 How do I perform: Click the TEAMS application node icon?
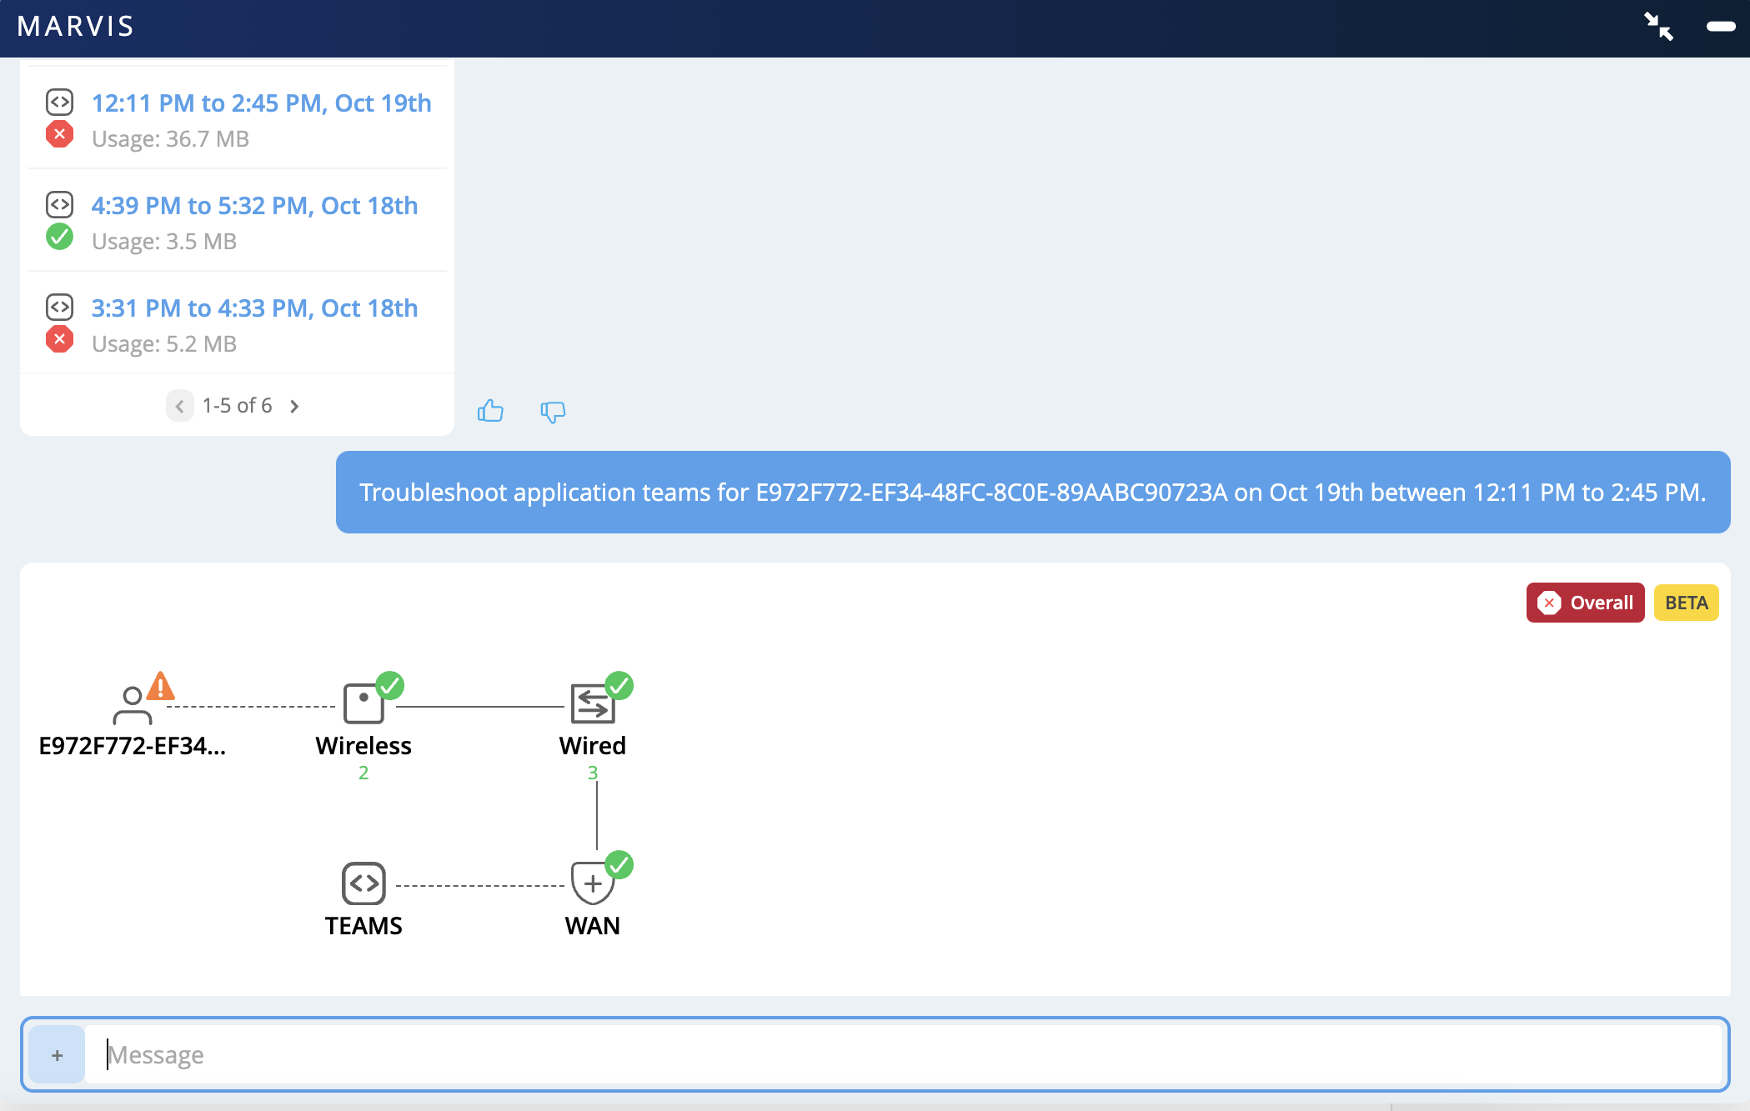(364, 883)
